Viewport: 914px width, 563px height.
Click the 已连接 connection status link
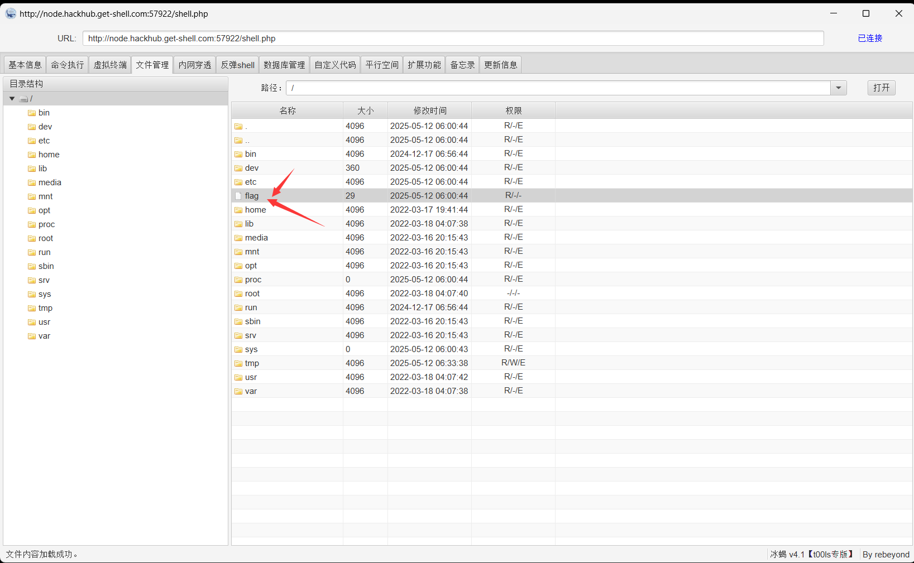[x=870, y=38]
